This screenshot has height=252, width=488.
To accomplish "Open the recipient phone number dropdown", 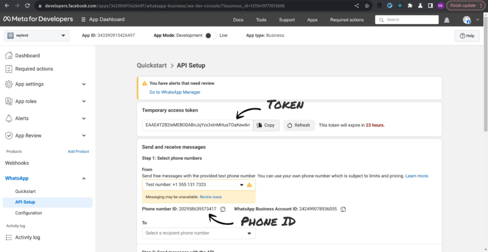I will [x=199, y=233].
